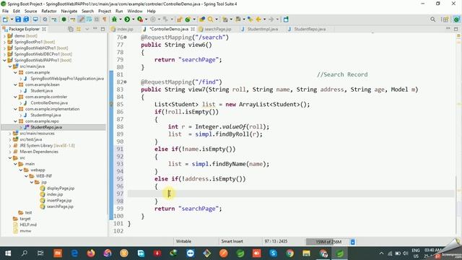The height and width of the screenshot is (260, 462).
Task: Open Skype from the taskbar
Action: pyautogui.click(x=273, y=253)
